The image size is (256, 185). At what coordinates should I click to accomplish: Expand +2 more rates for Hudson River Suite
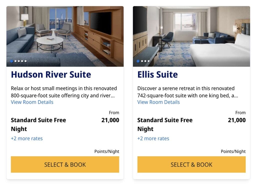[x=27, y=138]
